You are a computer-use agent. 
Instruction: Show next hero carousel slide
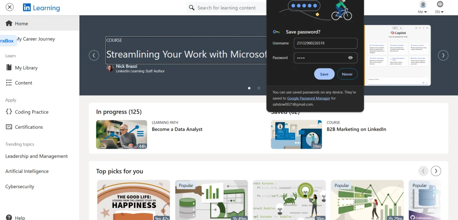point(443,55)
